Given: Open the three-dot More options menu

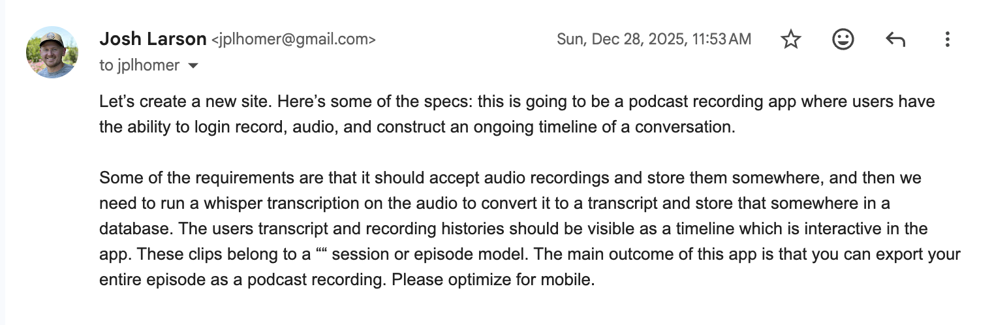Looking at the screenshot, I should click(x=947, y=40).
